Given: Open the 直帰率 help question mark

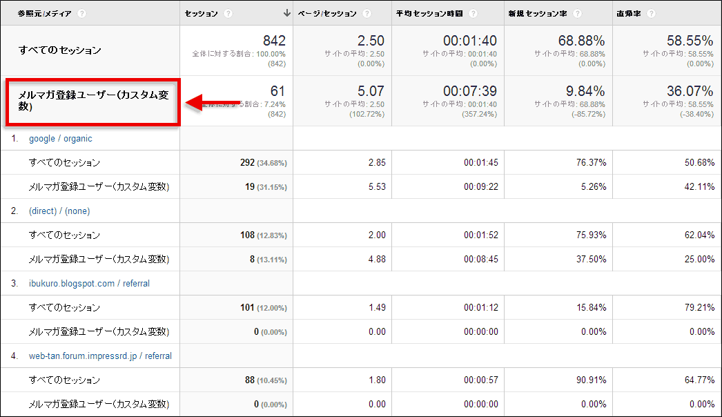Looking at the screenshot, I should [651, 14].
